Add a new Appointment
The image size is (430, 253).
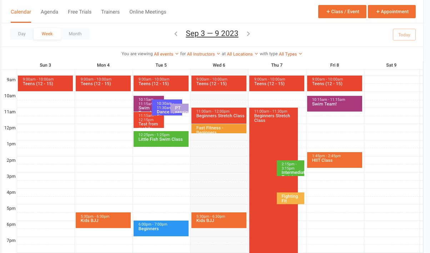pyautogui.click(x=391, y=12)
